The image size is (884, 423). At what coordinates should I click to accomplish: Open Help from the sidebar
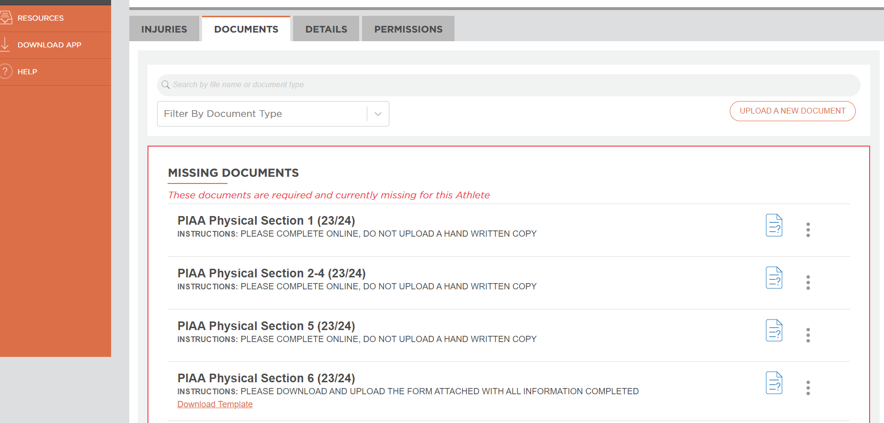(56, 72)
